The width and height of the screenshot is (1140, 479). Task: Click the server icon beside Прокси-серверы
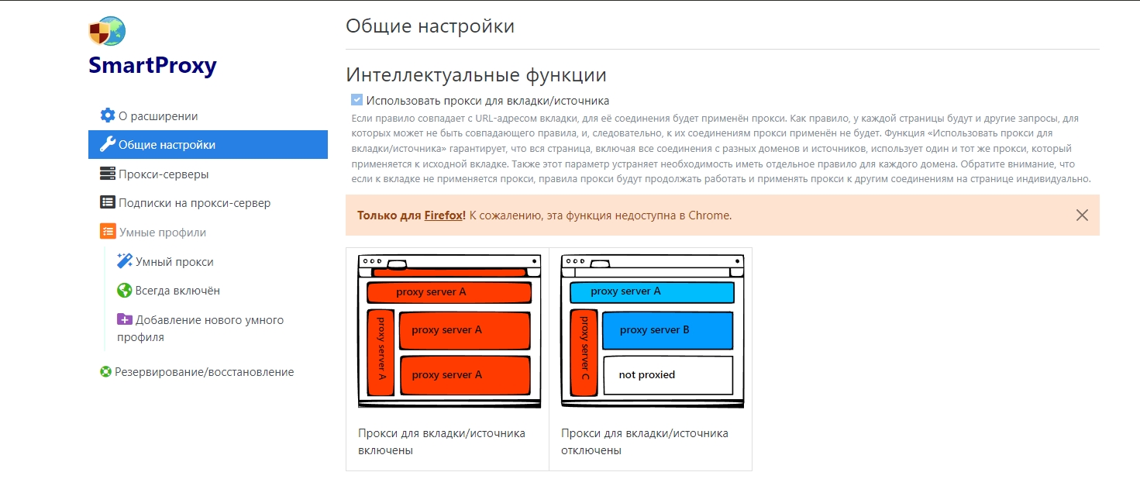(x=108, y=174)
